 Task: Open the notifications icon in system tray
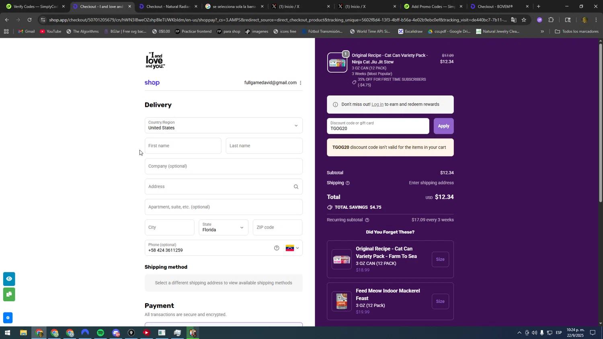tap(593, 333)
